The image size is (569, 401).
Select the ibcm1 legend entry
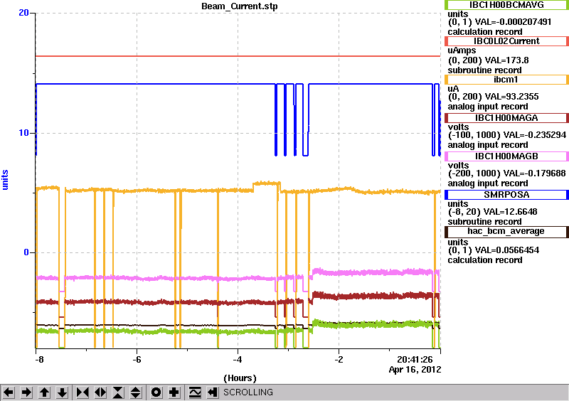[x=506, y=80]
